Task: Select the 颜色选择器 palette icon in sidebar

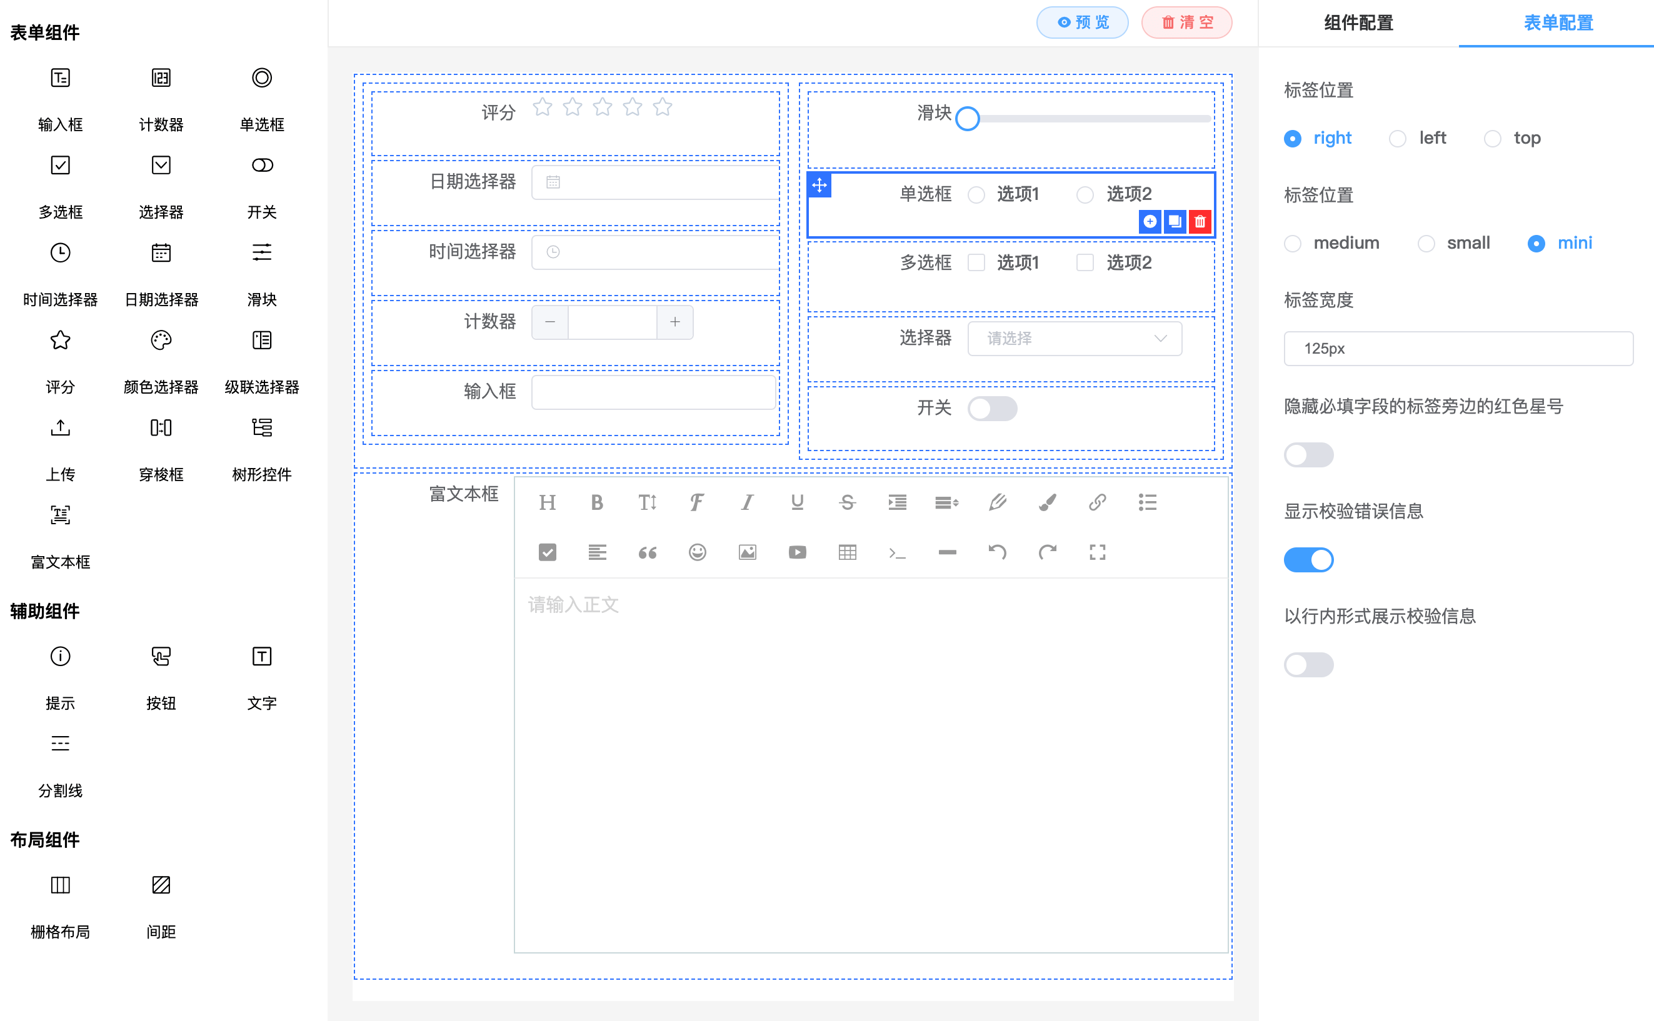Action: pos(161,341)
